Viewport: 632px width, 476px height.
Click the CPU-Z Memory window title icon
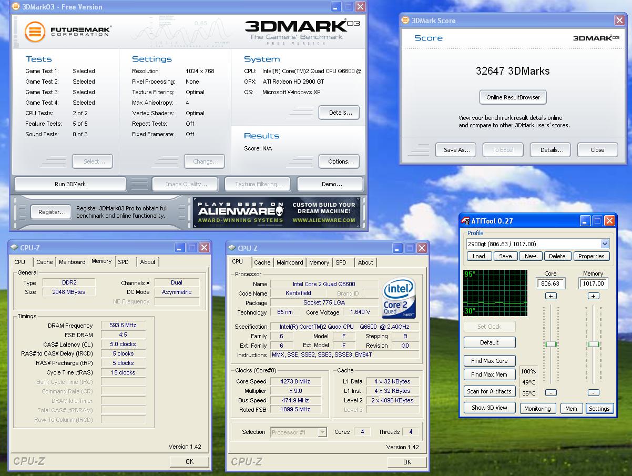point(15,248)
